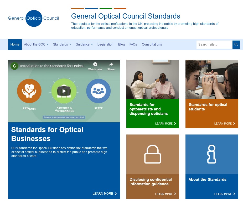Image resolution: width=243 pixels, height=202 pixels.
Task: Click the information 'i' icon tile
Action: [211, 154]
